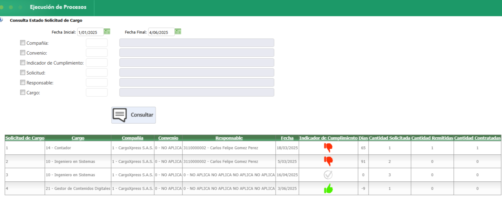502x211 pixels.
Task: Sort by the Fecha column header
Action: tap(287, 138)
